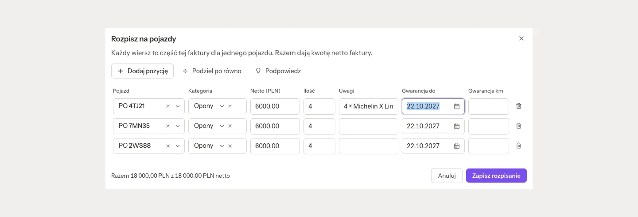638x217 pixels.
Task: Open calendar picker in PO 2WS88 row
Action: pyautogui.click(x=457, y=146)
